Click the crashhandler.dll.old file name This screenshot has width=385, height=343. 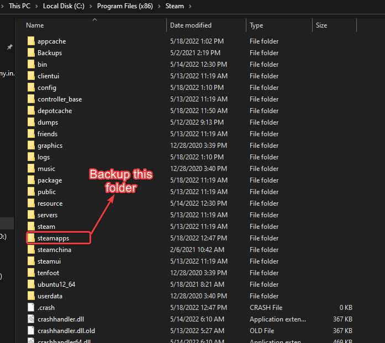pos(66,330)
